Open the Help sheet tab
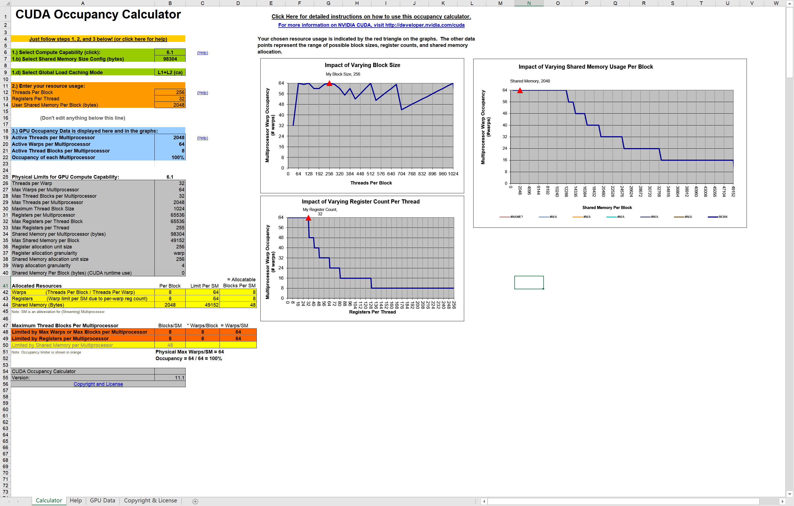This screenshot has width=794, height=506. click(76, 500)
